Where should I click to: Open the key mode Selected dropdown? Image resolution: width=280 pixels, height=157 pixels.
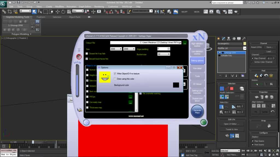(x=230, y=151)
